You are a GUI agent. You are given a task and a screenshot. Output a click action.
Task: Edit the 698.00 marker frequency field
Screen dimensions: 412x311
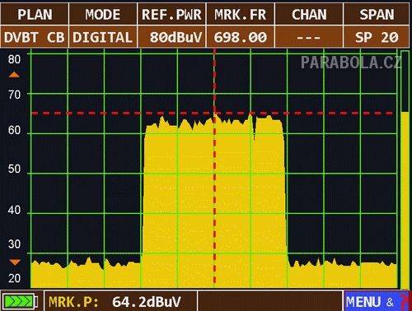pyautogui.click(x=241, y=37)
